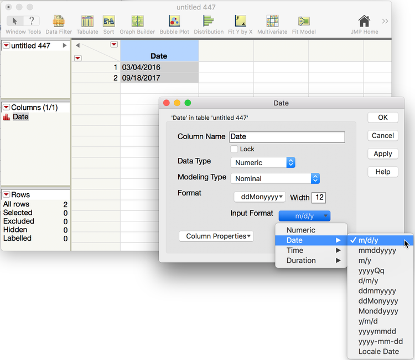Choose Numeric in the input format menu
The image size is (415, 360).
[311, 230]
